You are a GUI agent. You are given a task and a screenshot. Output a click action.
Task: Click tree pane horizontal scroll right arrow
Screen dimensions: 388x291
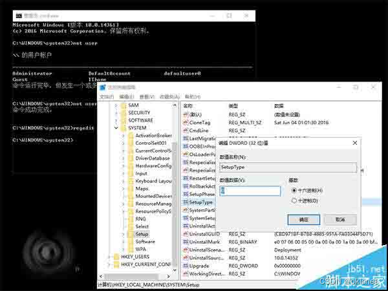pyautogui.click(x=168, y=276)
